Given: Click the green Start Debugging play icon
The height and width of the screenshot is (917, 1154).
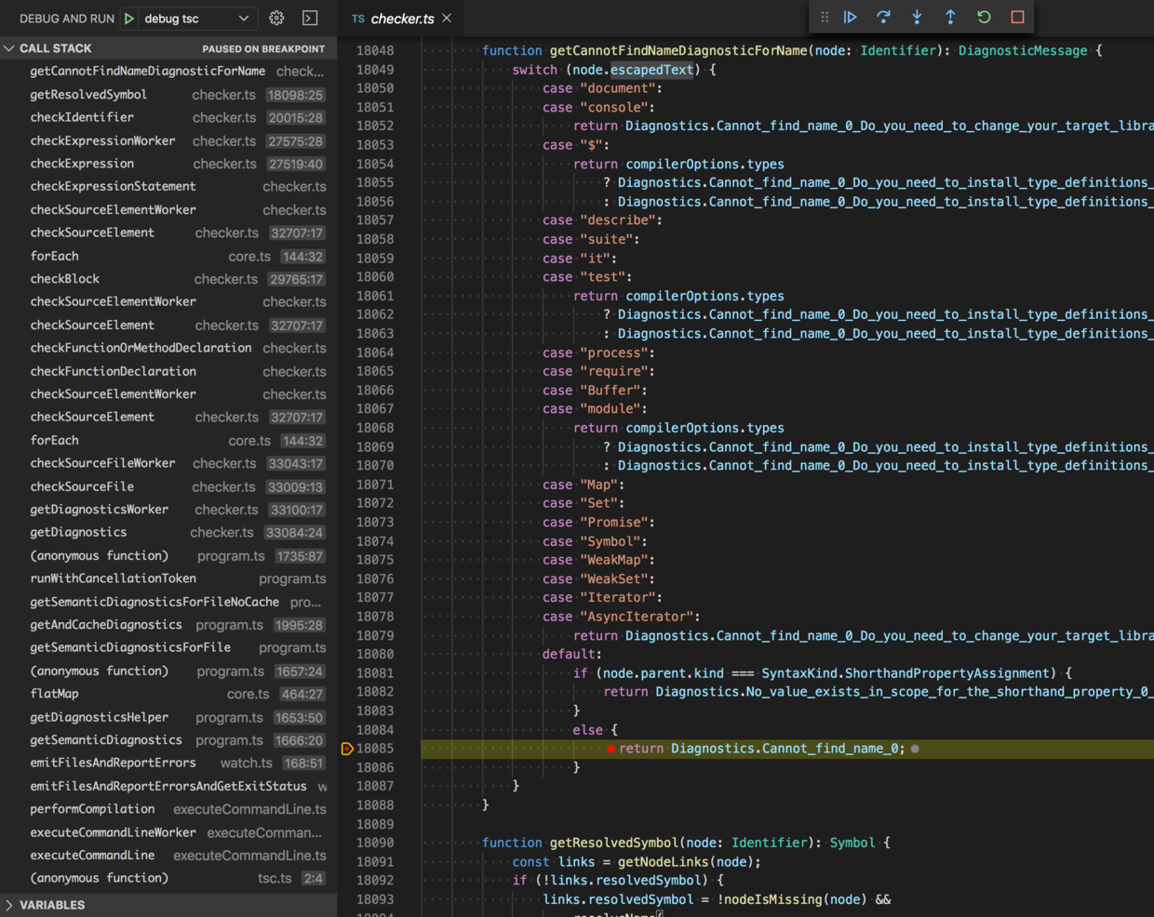Looking at the screenshot, I should 129,19.
